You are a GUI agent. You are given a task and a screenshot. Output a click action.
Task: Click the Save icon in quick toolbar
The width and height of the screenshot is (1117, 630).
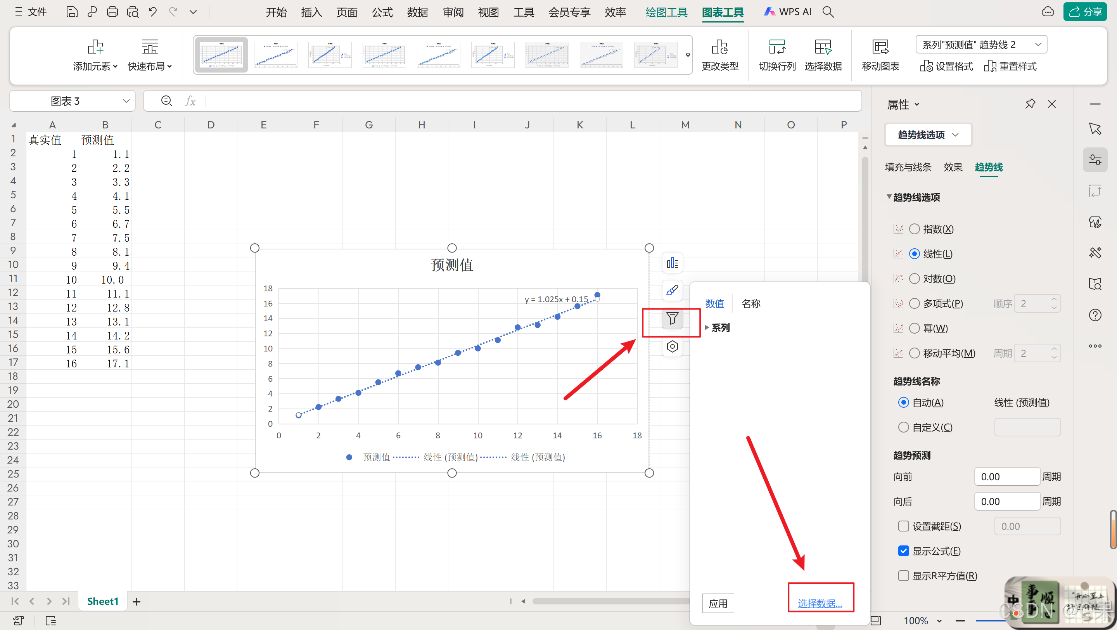click(x=72, y=12)
